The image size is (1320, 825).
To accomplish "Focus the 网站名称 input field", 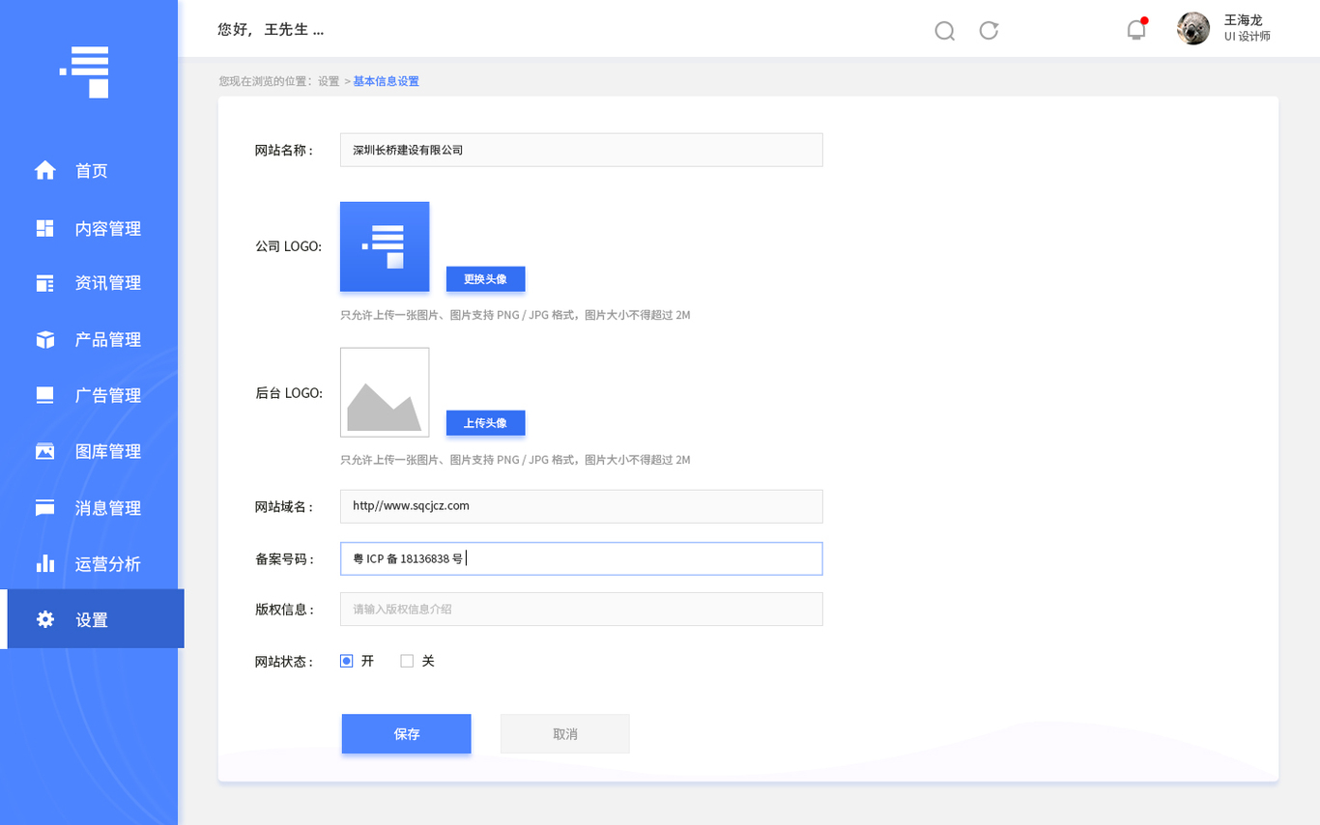I will (x=582, y=150).
